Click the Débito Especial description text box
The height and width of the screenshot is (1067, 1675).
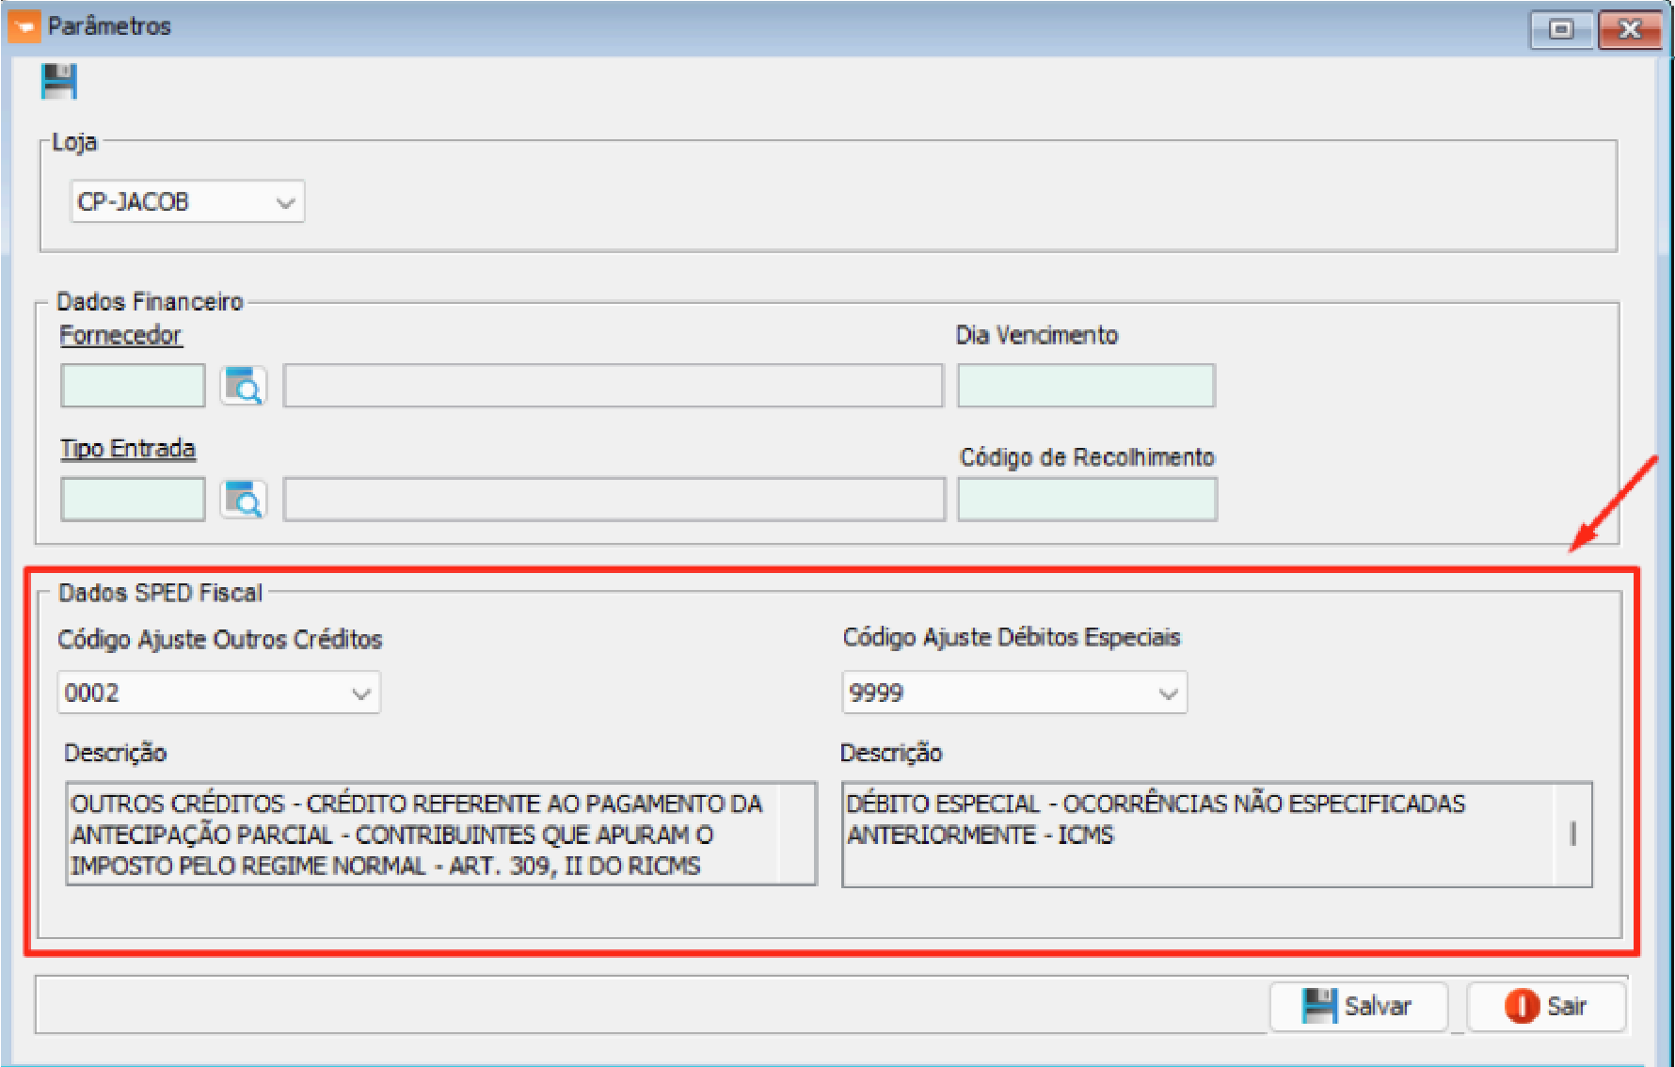tap(1197, 834)
